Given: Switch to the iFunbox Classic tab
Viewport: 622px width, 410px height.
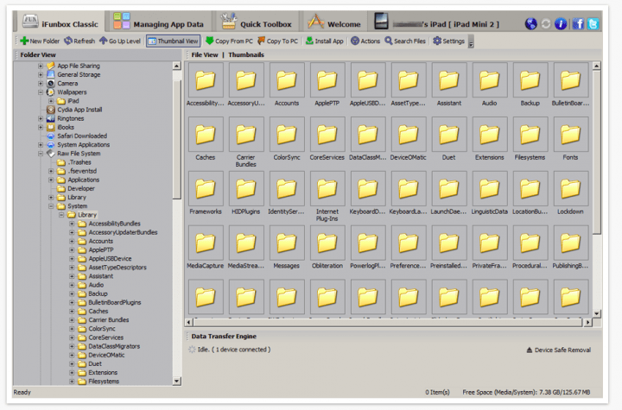Looking at the screenshot, I should (x=60, y=22).
